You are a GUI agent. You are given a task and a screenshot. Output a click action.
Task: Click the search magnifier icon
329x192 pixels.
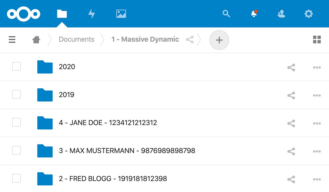tap(226, 14)
